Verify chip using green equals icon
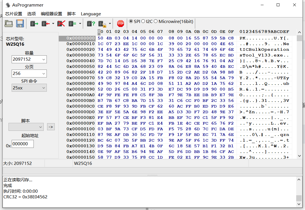 [72, 24]
